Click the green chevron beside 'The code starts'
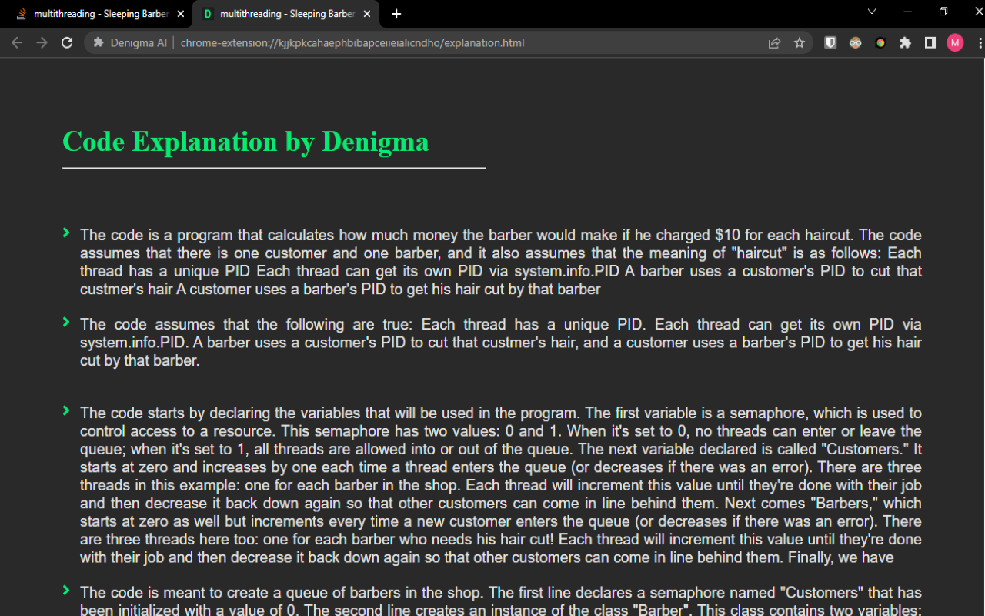This screenshot has height=616, width=985. tap(66, 411)
